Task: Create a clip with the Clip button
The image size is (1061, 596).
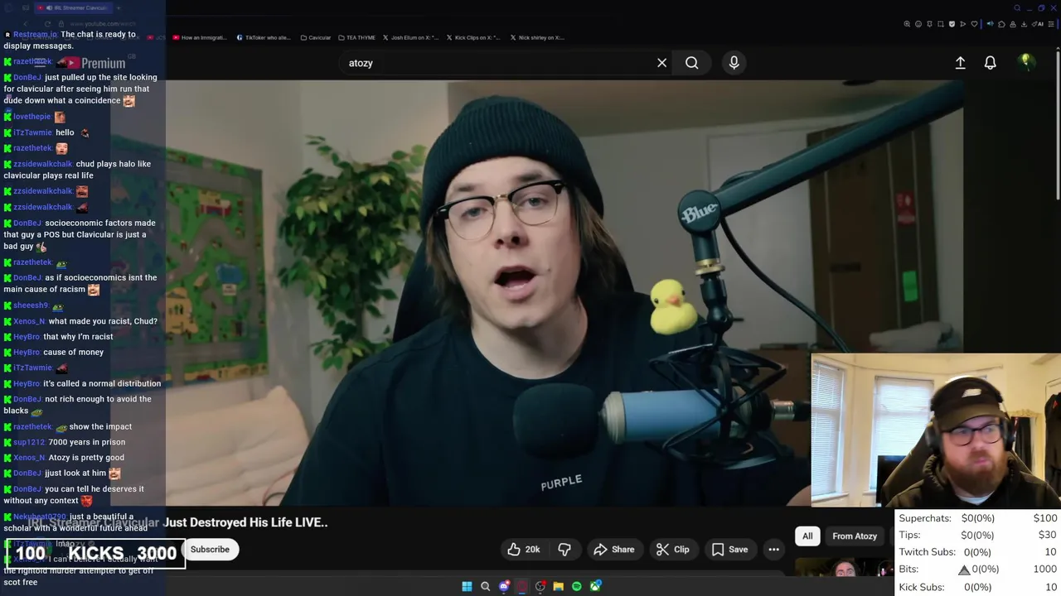Action: point(672,550)
